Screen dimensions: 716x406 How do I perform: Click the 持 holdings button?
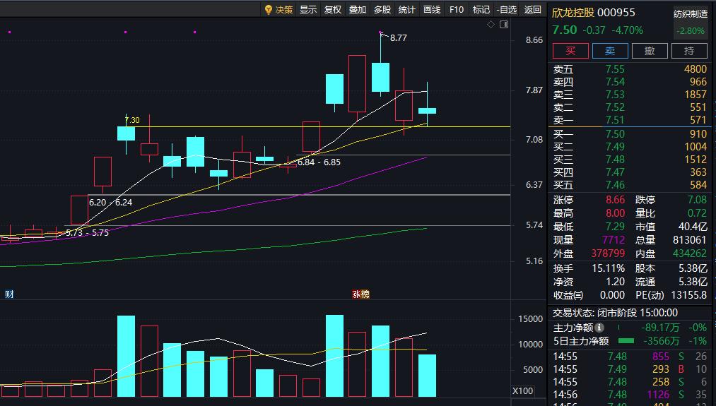coord(689,51)
